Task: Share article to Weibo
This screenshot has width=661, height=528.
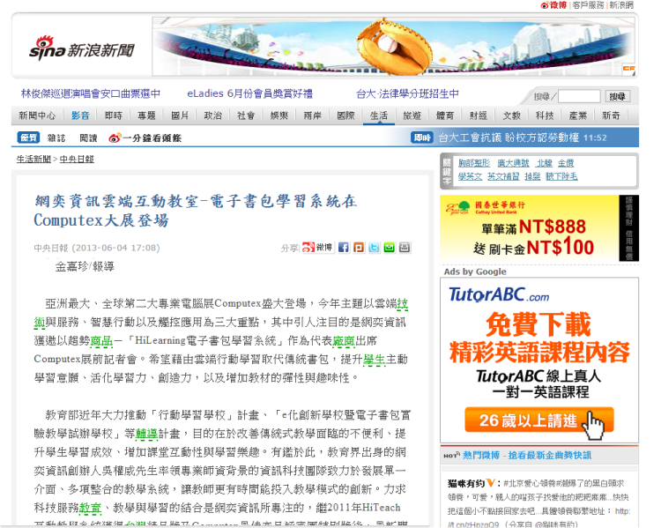Action: tap(318, 247)
